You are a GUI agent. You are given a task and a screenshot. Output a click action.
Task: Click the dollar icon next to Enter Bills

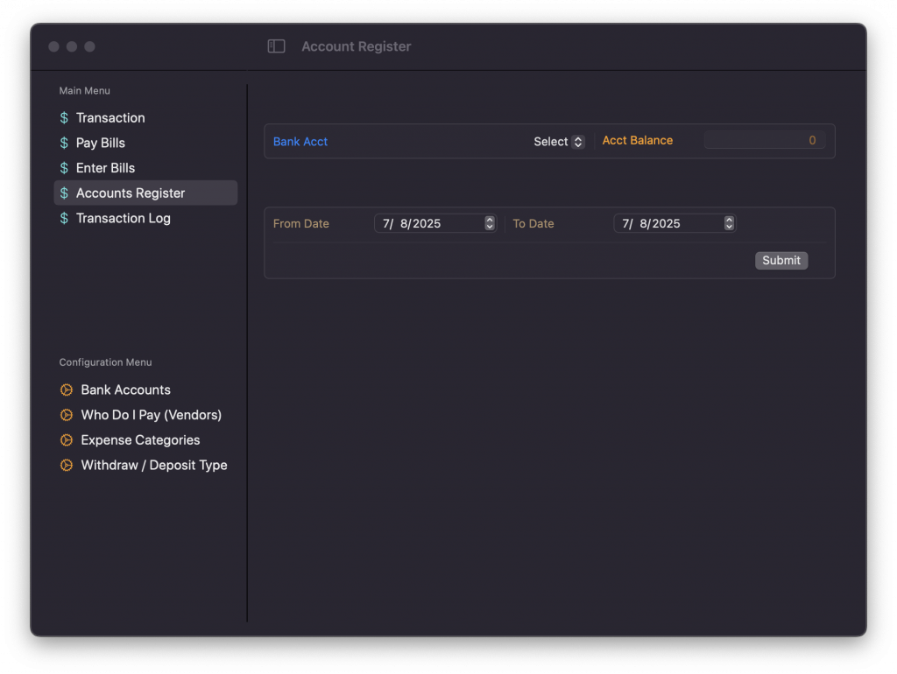click(64, 168)
